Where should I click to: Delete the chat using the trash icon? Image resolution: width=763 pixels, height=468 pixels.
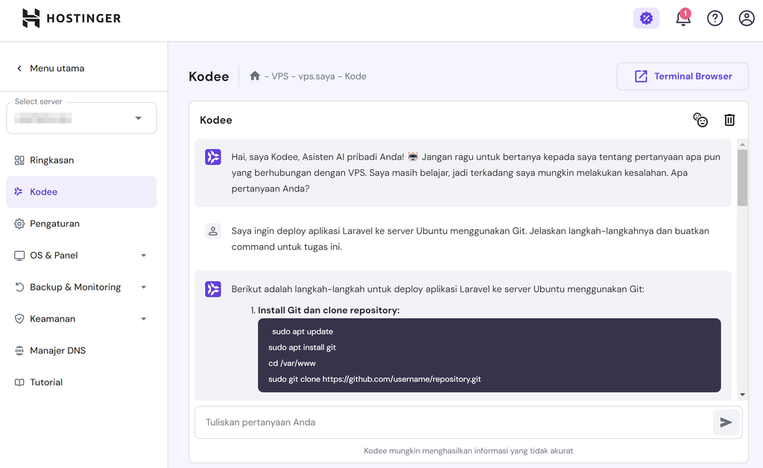729,119
